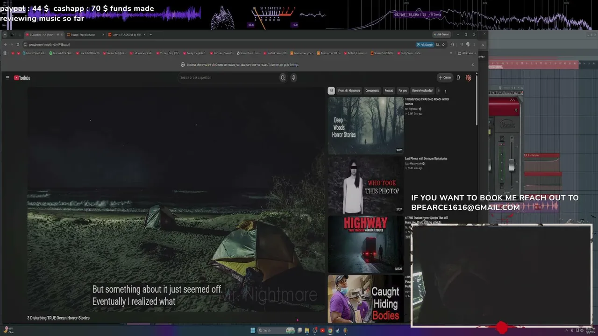Open the Internet Speed Test bookmark
The image size is (598, 336).
point(35,53)
